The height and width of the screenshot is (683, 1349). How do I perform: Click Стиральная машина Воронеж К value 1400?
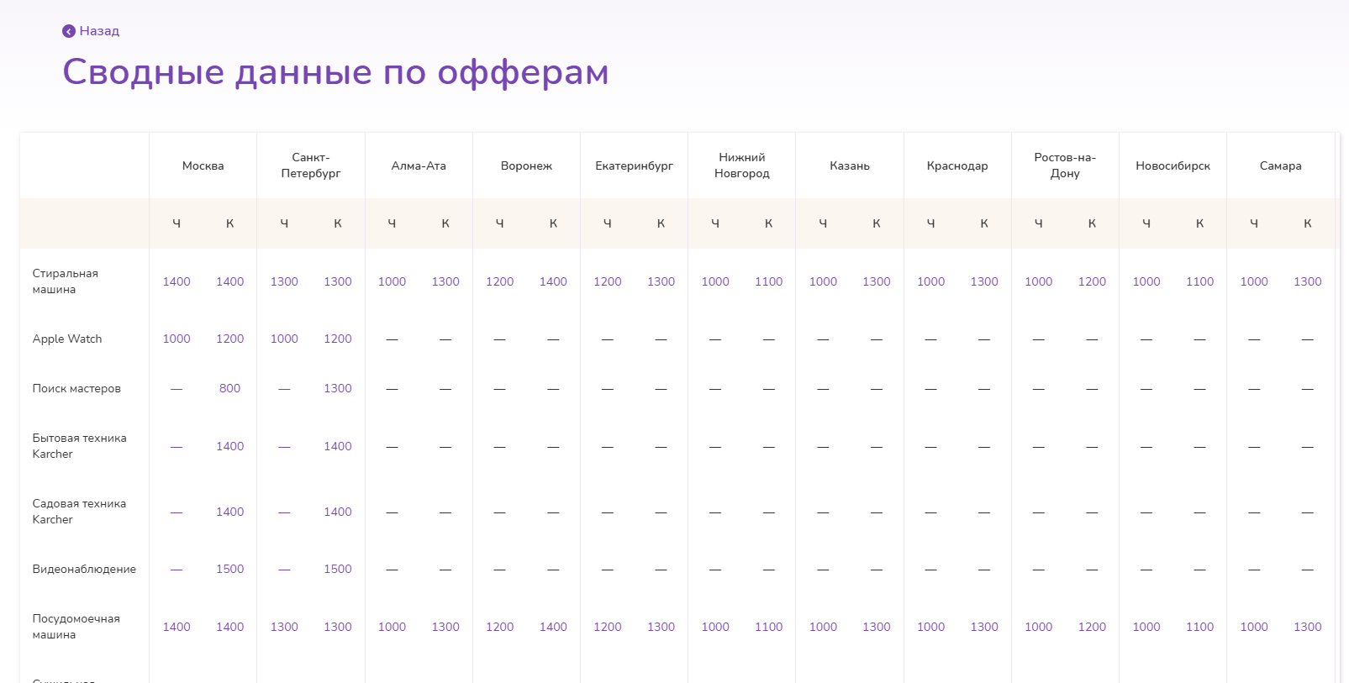tap(553, 281)
